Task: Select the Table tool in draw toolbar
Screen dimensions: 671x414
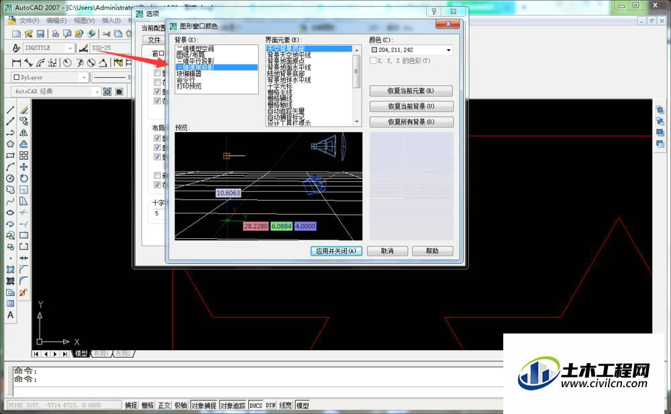Action: click(x=11, y=303)
